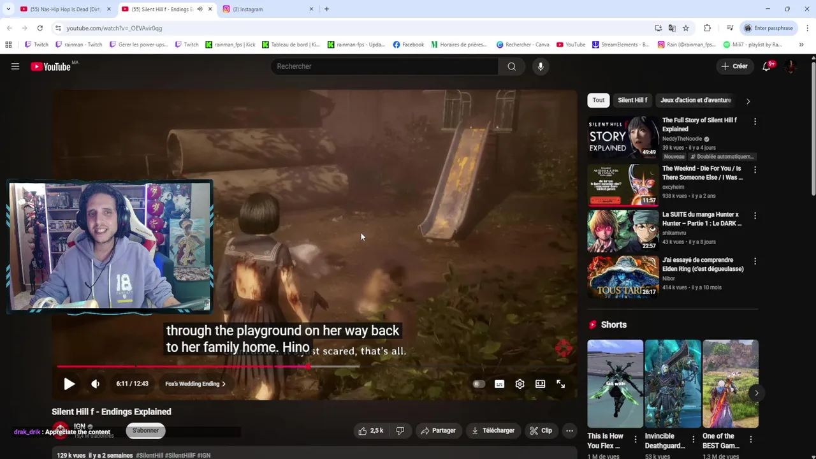Viewport: 816px width, 459px height.
Task: Open the browser extensions puzzle icon
Action: click(707, 28)
